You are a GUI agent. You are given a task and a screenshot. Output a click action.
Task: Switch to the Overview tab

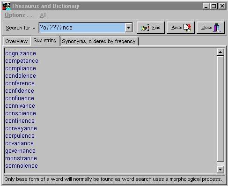pos(16,41)
